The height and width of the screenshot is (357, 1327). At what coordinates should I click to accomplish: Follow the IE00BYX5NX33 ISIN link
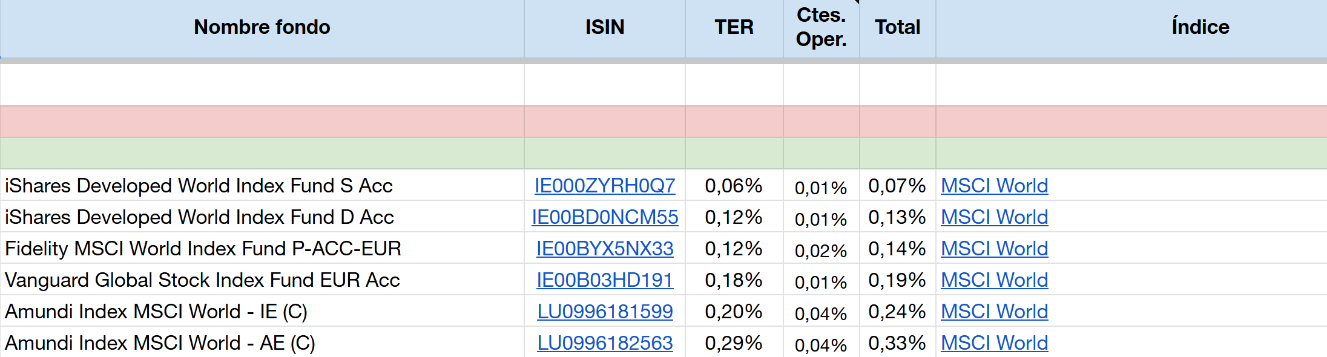point(604,249)
